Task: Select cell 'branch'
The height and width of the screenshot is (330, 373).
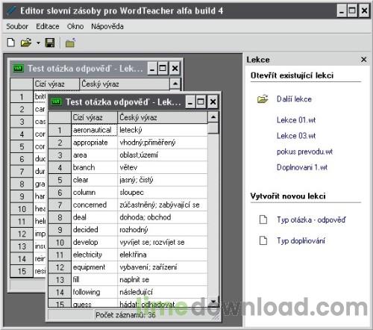Action: pos(94,167)
